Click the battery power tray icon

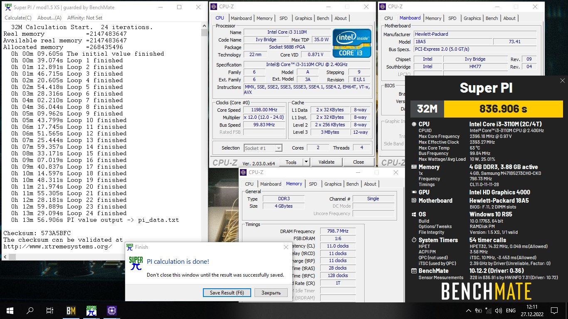pyautogui.click(x=479, y=310)
